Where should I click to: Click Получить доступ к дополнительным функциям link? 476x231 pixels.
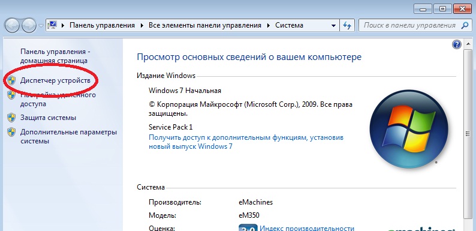point(246,142)
